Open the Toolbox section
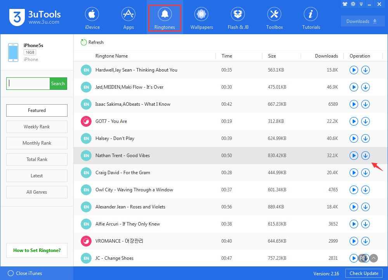The width and height of the screenshot is (388, 280). point(274,18)
